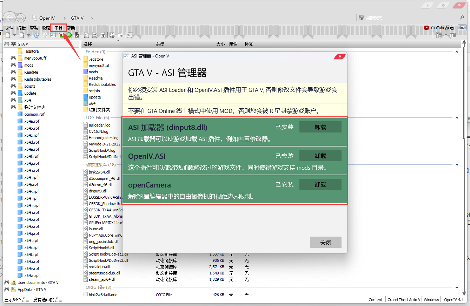
Task: Click the view mode list icon
Action: tap(439, 35)
